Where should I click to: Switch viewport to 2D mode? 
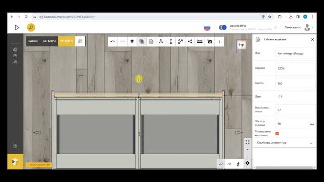coord(221,164)
